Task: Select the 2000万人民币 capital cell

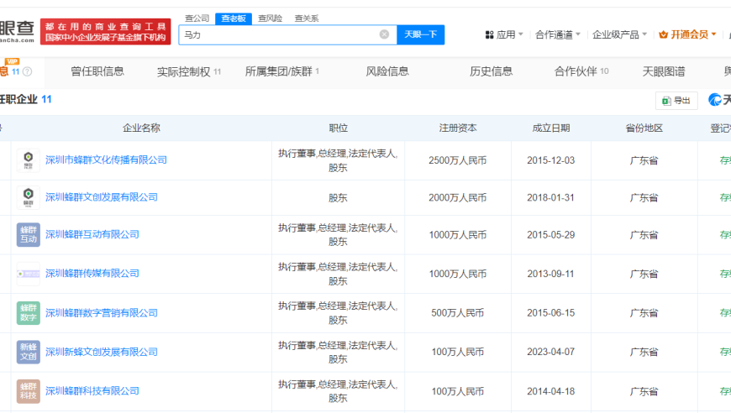Action: point(457,198)
